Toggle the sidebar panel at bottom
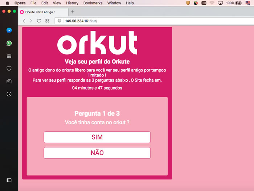254x191 pixels. (x=9, y=180)
